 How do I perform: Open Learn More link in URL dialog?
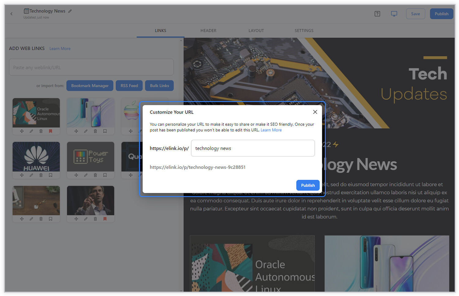click(271, 130)
